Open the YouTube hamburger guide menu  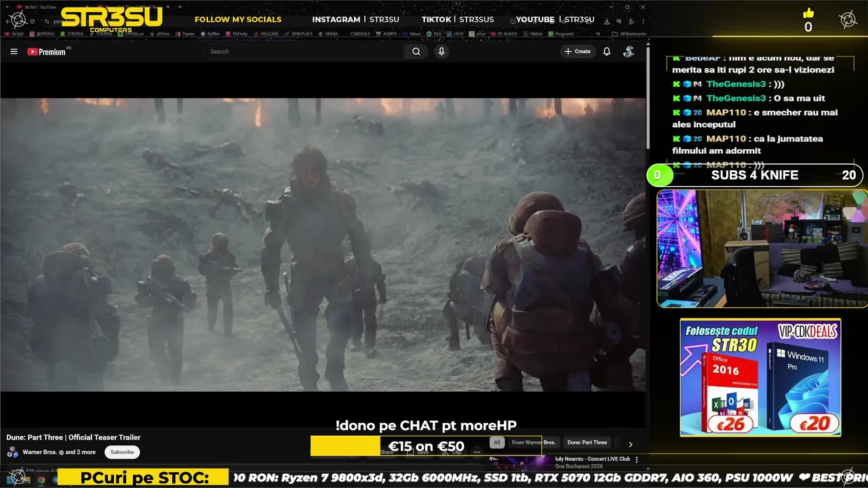[14, 52]
